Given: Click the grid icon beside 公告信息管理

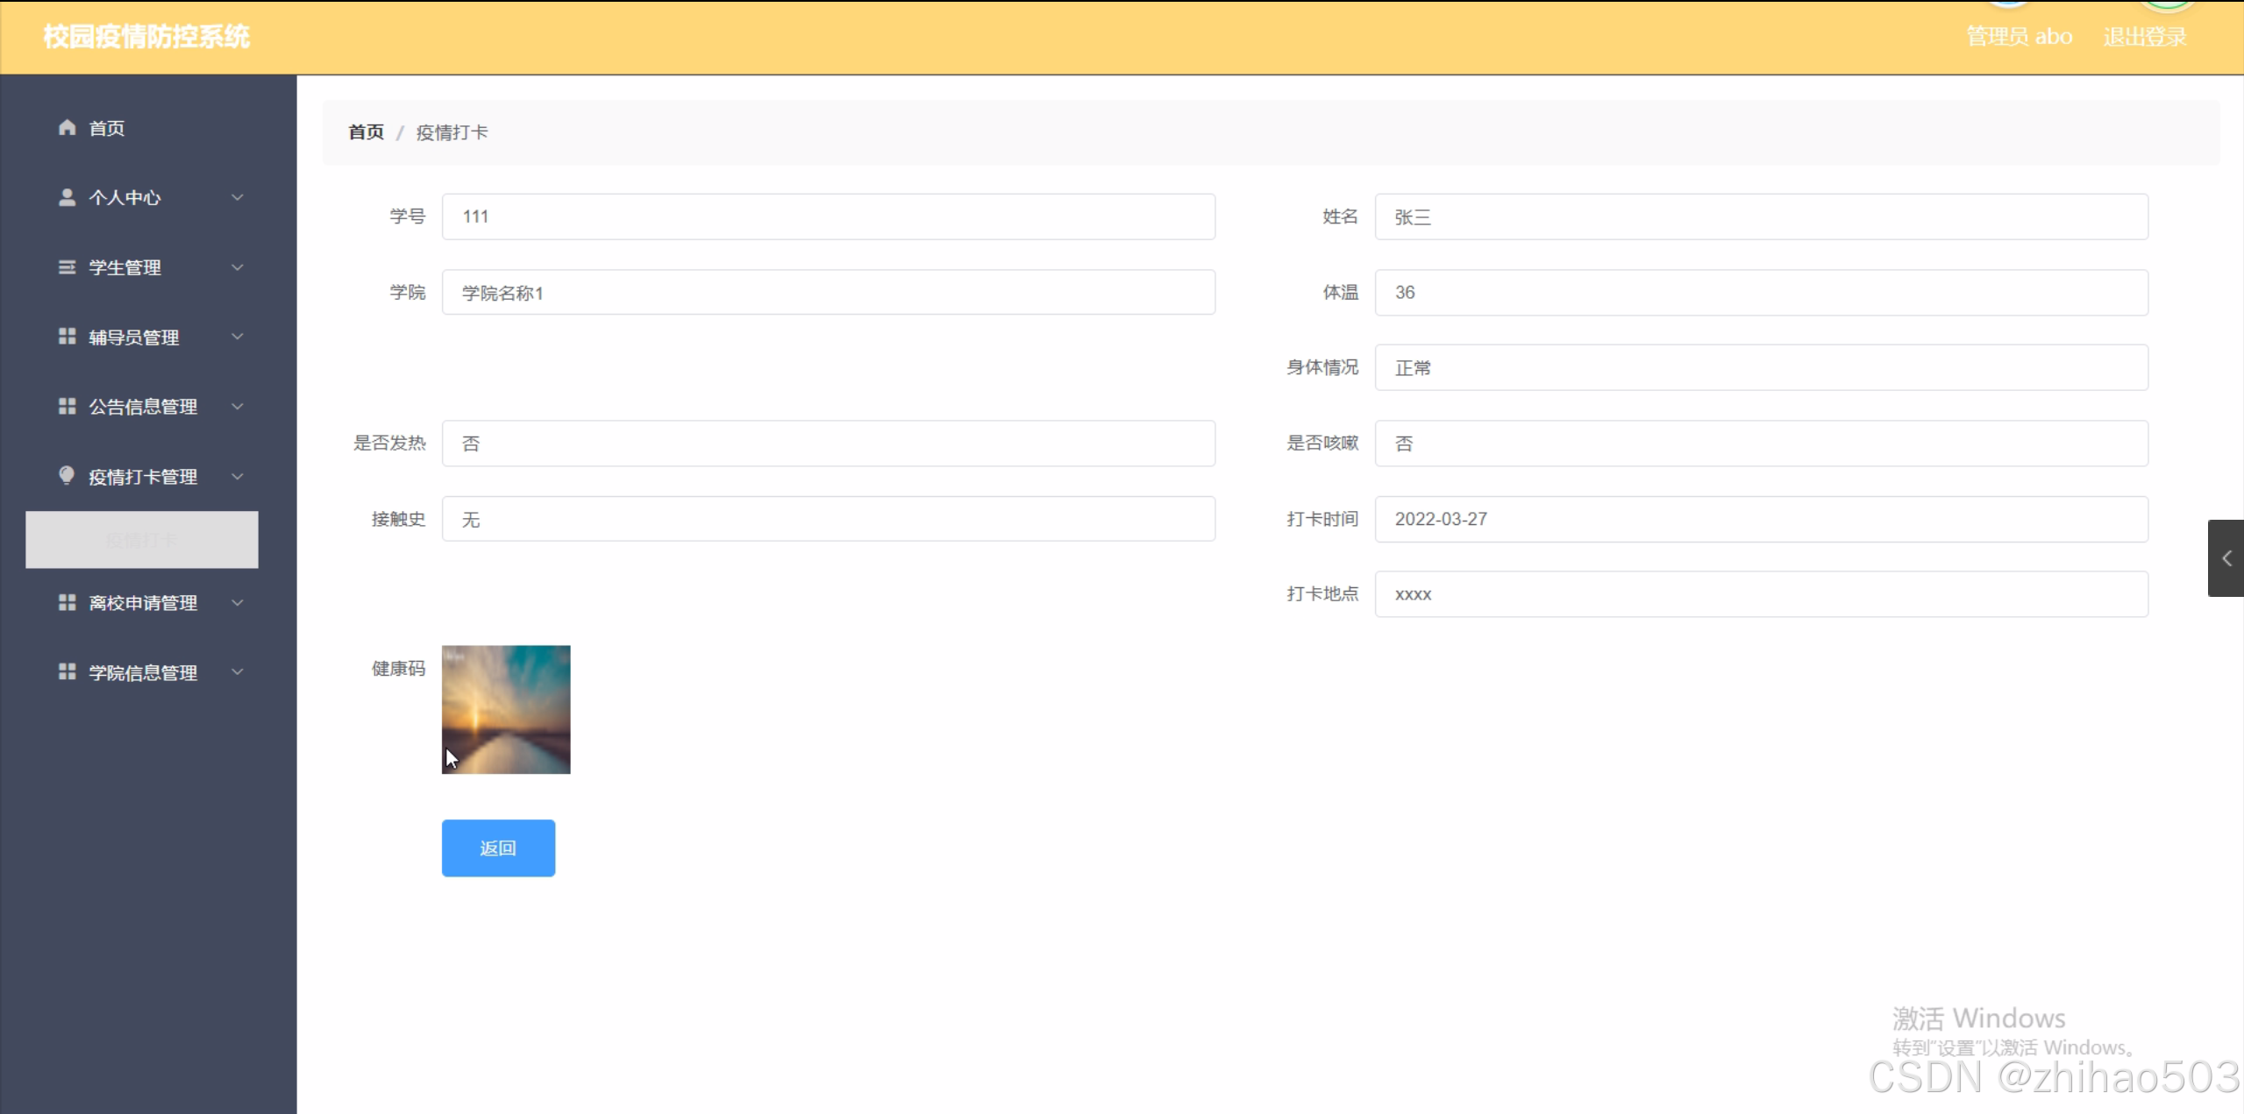Looking at the screenshot, I should pyautogui.click(x=67, y=406).
